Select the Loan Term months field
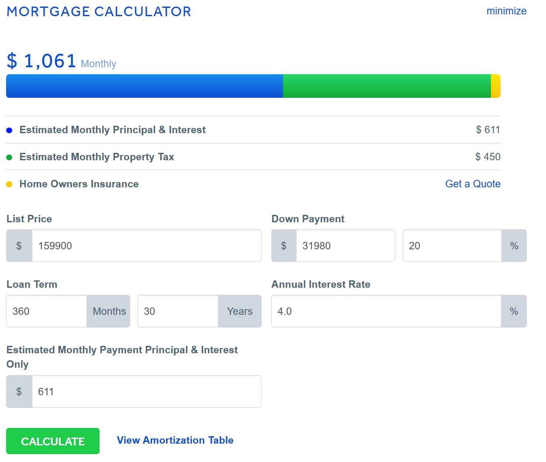This screenshot has height=462, width=546. coord(46,311)
